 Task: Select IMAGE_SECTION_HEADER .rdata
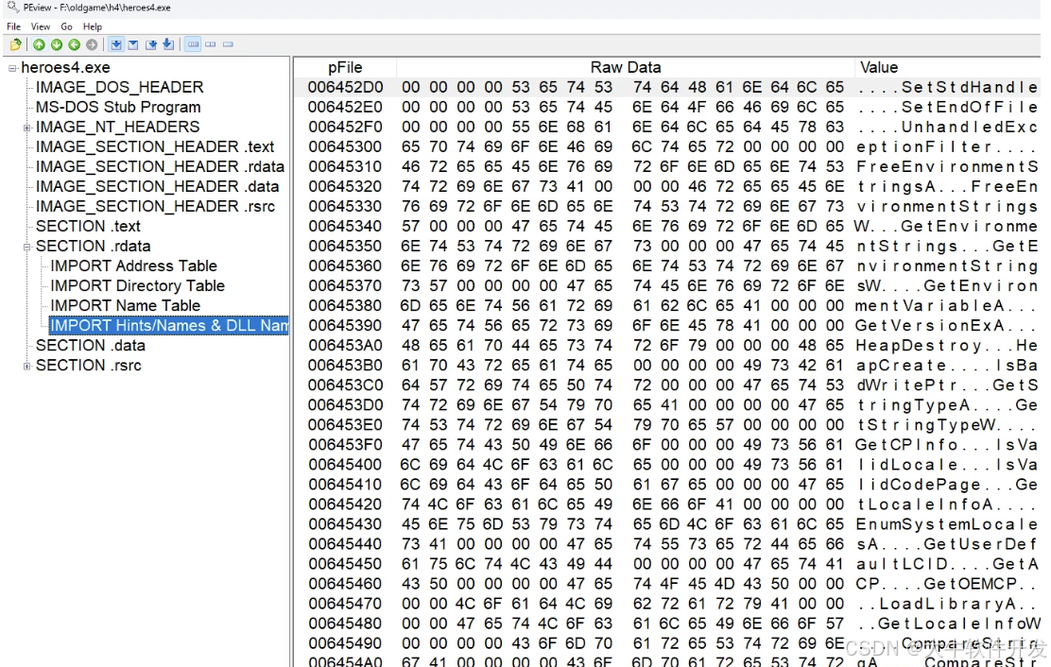pos(160,166)
